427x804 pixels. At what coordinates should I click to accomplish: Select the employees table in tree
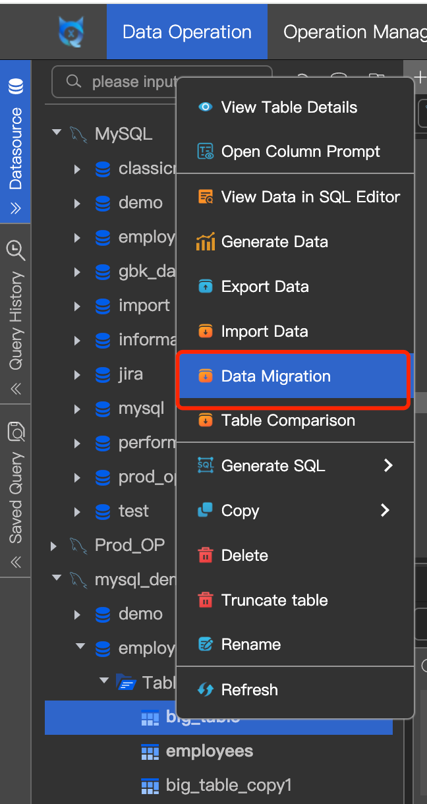[209, 751]
